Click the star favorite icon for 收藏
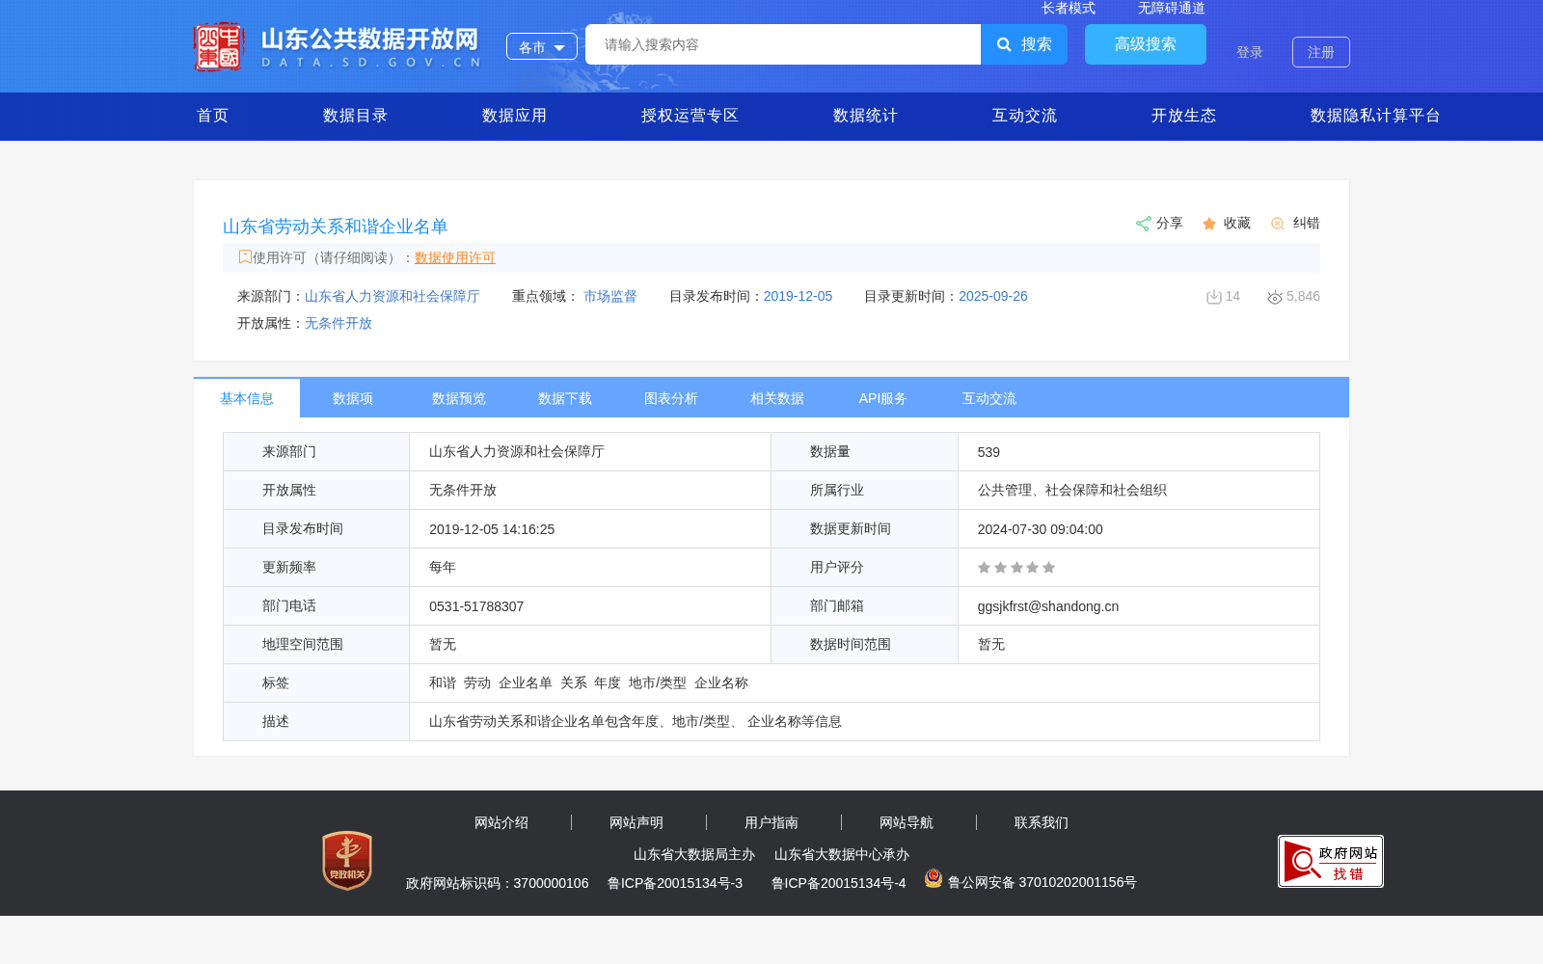This screenshot has height=964, width=1543. pyautogui.click(x=1209, y=224)
